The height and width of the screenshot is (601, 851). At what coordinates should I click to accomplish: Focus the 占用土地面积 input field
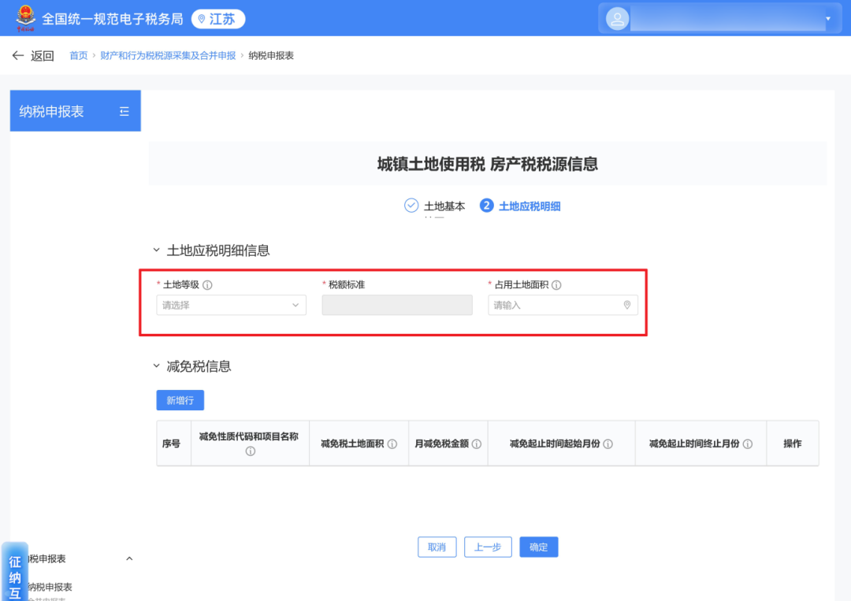pyautogui.click(x=563, y=306)
